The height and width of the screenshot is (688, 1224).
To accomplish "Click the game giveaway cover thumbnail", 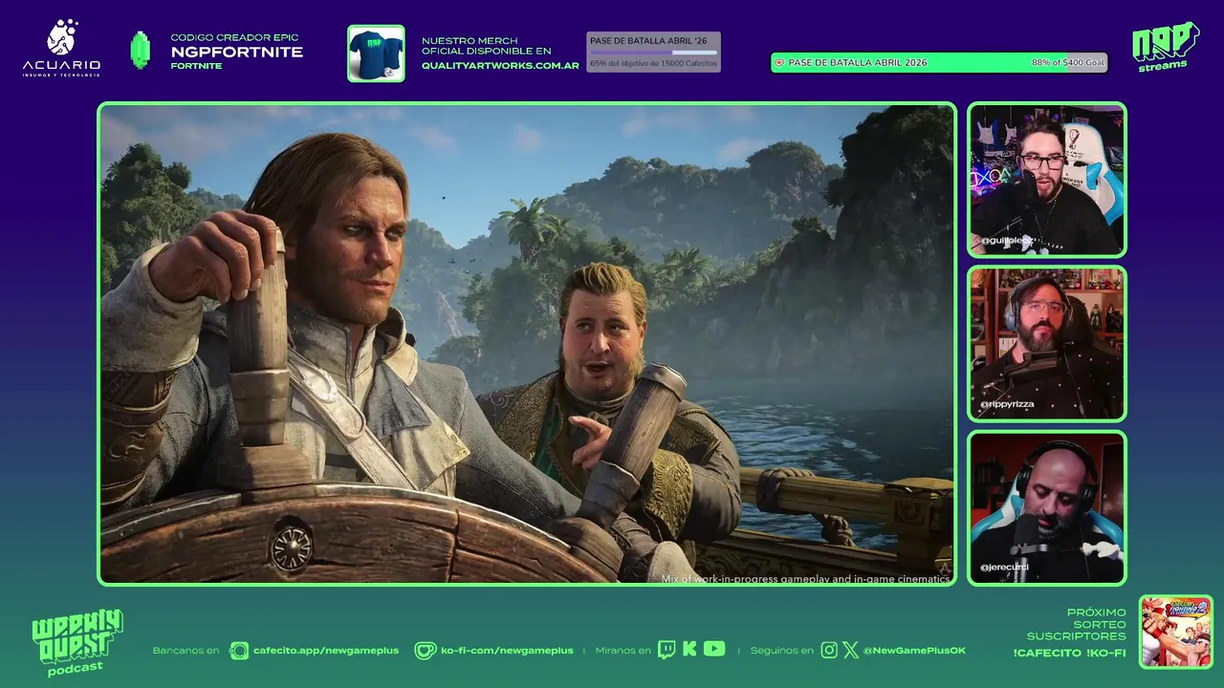I will pos(1176,632).
